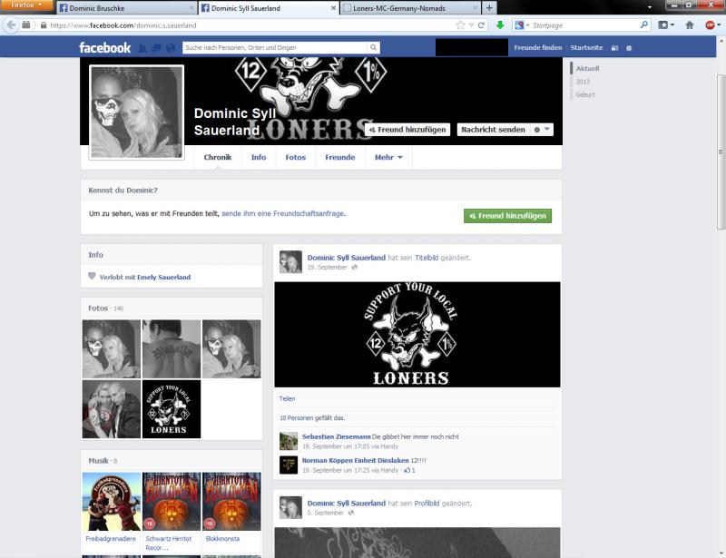Open notifications globe icon in header
Screen dimensions: 726x558
[171, 48]
